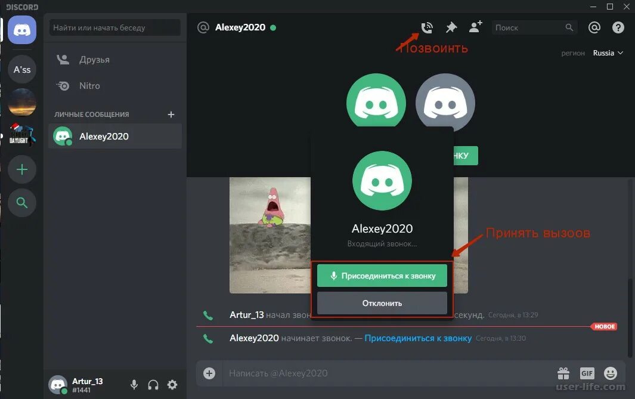Viewport: 635px width, 399px height.
Task: Click Alexey2020 name in call message
Action: 254,338
